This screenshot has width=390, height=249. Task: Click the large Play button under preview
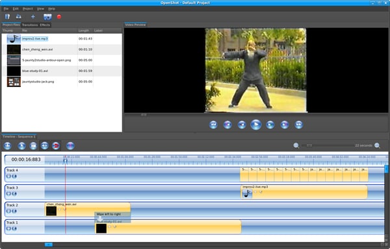tap(256, 124)
